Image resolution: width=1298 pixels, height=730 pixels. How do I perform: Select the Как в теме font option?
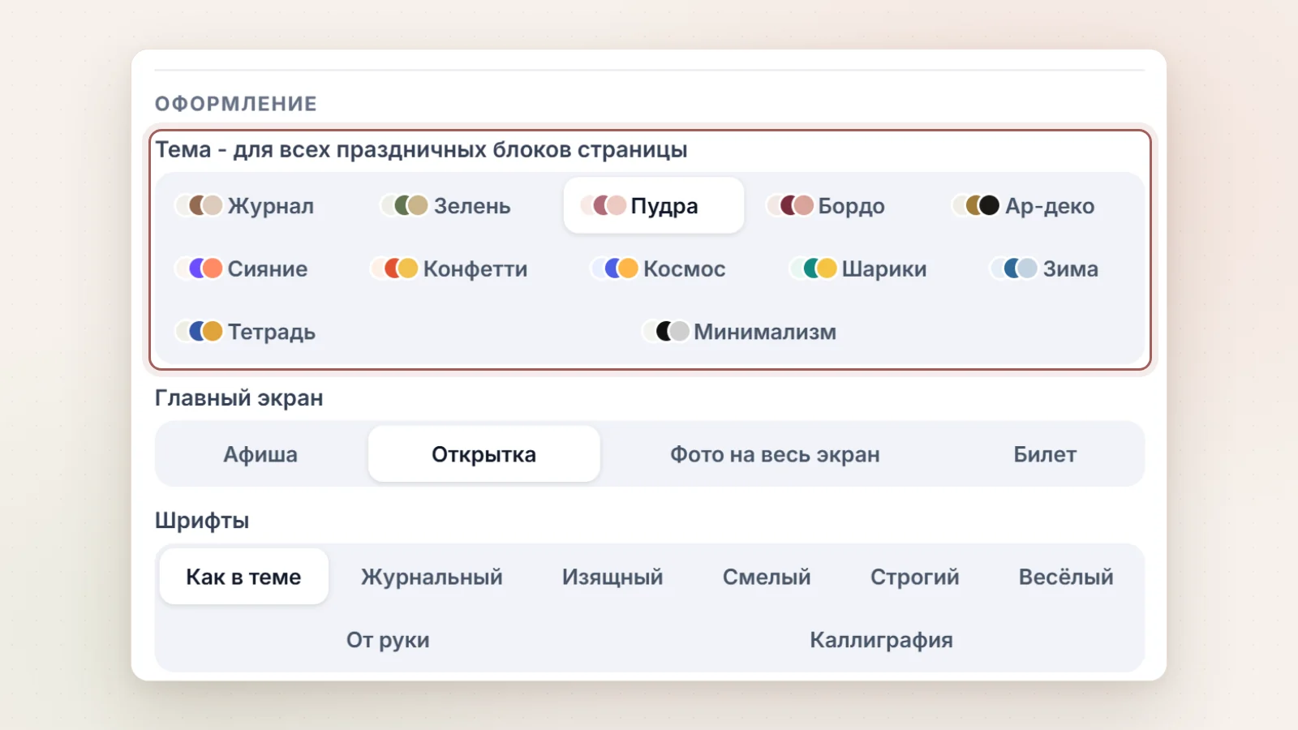[243, 577]
